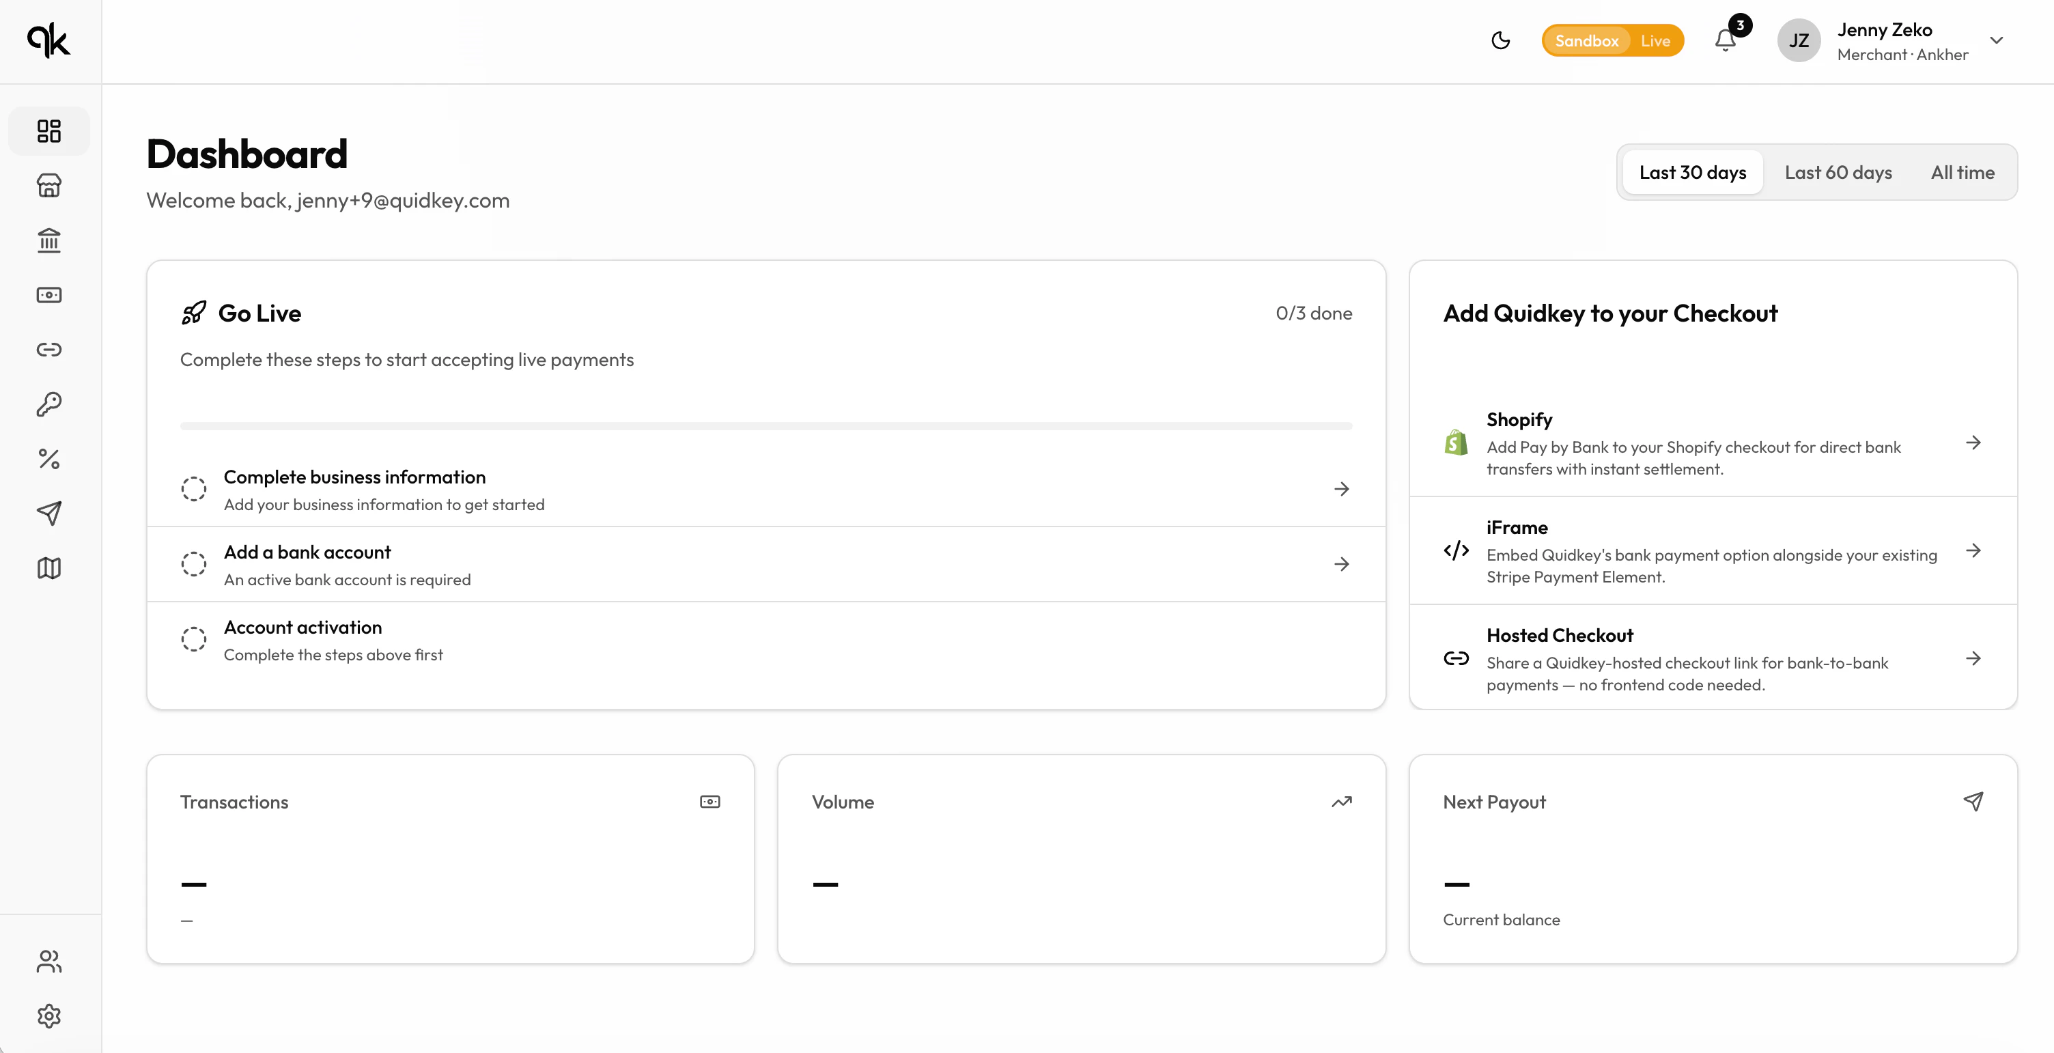The image size is (2054, 1053).
Task: Select the All time tab
Action: point(1962,172)
